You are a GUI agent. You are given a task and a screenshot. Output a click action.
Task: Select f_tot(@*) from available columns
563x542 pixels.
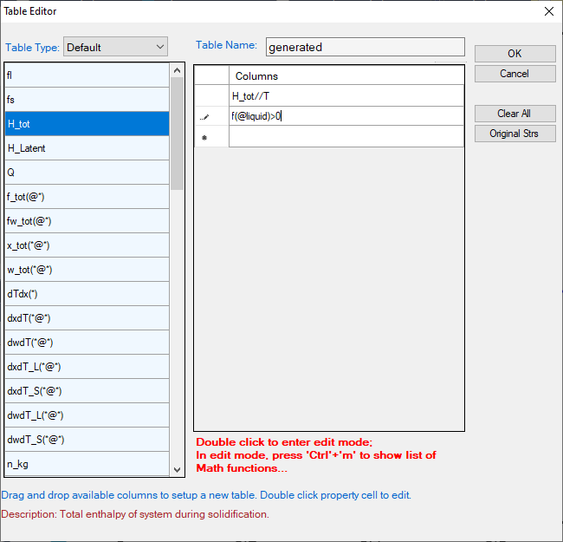(x=87, y=197)
